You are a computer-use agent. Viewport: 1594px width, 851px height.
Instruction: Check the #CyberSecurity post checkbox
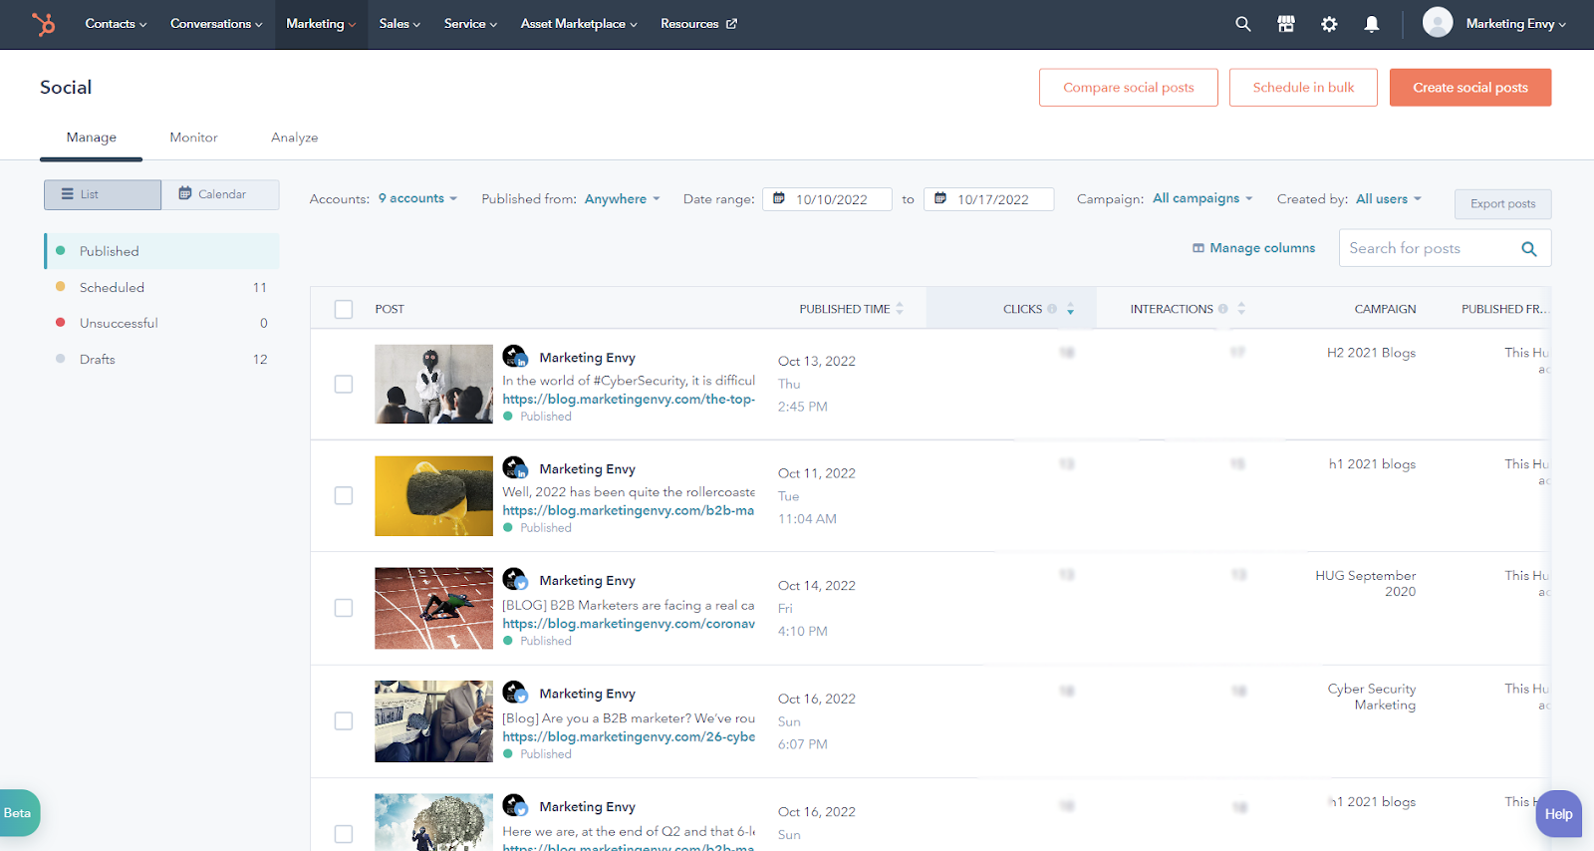(x=344, y=384)
